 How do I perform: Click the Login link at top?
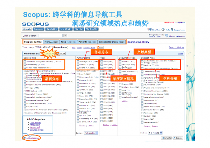(x=180, y=22)
